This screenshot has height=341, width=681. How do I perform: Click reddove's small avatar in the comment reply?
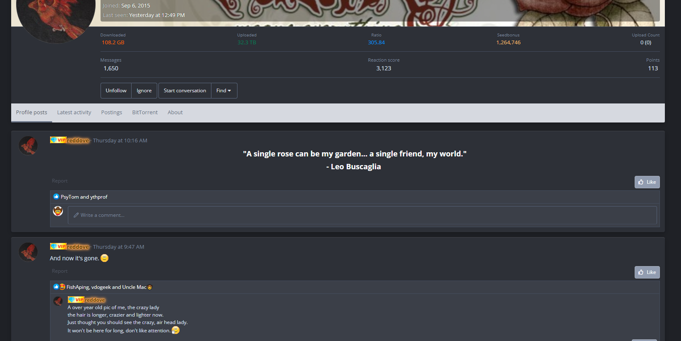tap(58, 301)
